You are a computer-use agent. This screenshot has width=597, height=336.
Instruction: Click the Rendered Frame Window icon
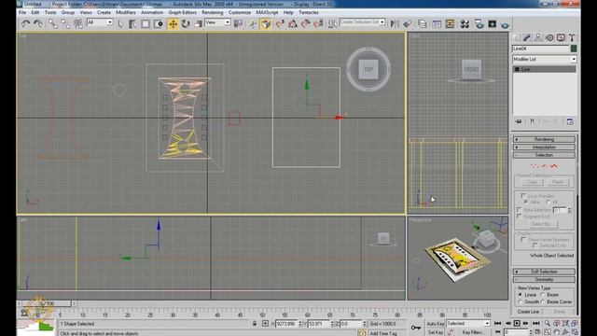(x=492, y=24)
